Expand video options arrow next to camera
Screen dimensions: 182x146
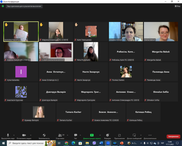tap(31, 135)
